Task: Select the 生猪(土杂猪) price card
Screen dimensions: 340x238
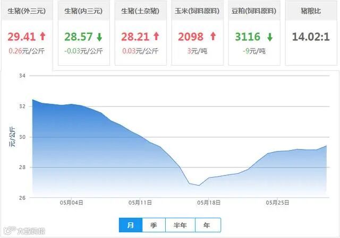Action: (140, 33)
